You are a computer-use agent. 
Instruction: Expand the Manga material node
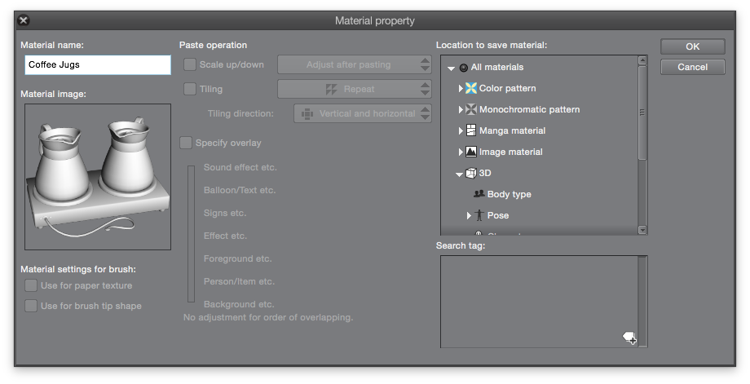pyautogui.click(x=461, y=130)
